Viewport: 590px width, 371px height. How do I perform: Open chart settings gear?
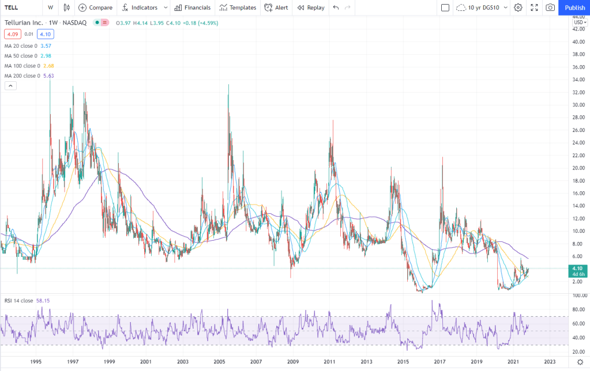[518, 7]
